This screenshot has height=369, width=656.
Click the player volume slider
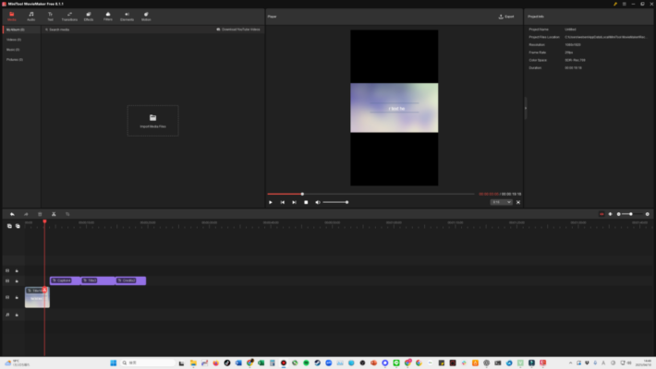[x=334, y=202]
